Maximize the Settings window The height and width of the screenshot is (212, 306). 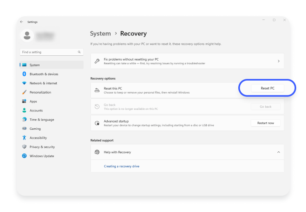274,20
